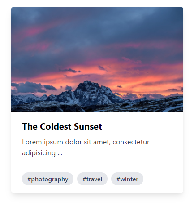Select the #travel tag pill

point(92,179)
